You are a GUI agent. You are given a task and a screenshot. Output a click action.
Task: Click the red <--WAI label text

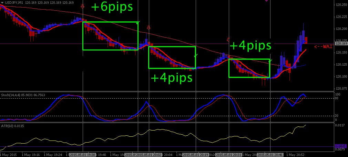[323, 46]
